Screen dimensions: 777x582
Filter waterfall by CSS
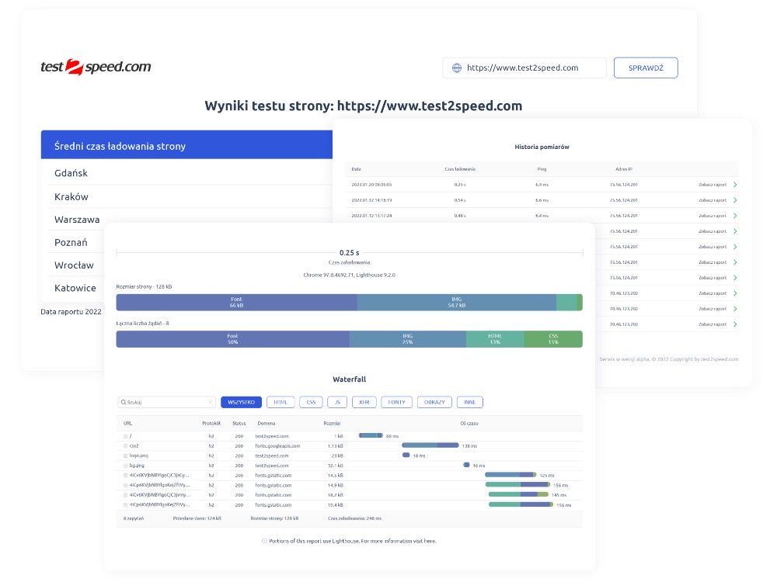[312, 402]
